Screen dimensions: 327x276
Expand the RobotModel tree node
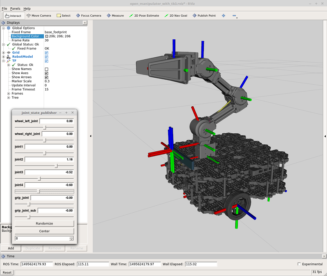point(3,57)
